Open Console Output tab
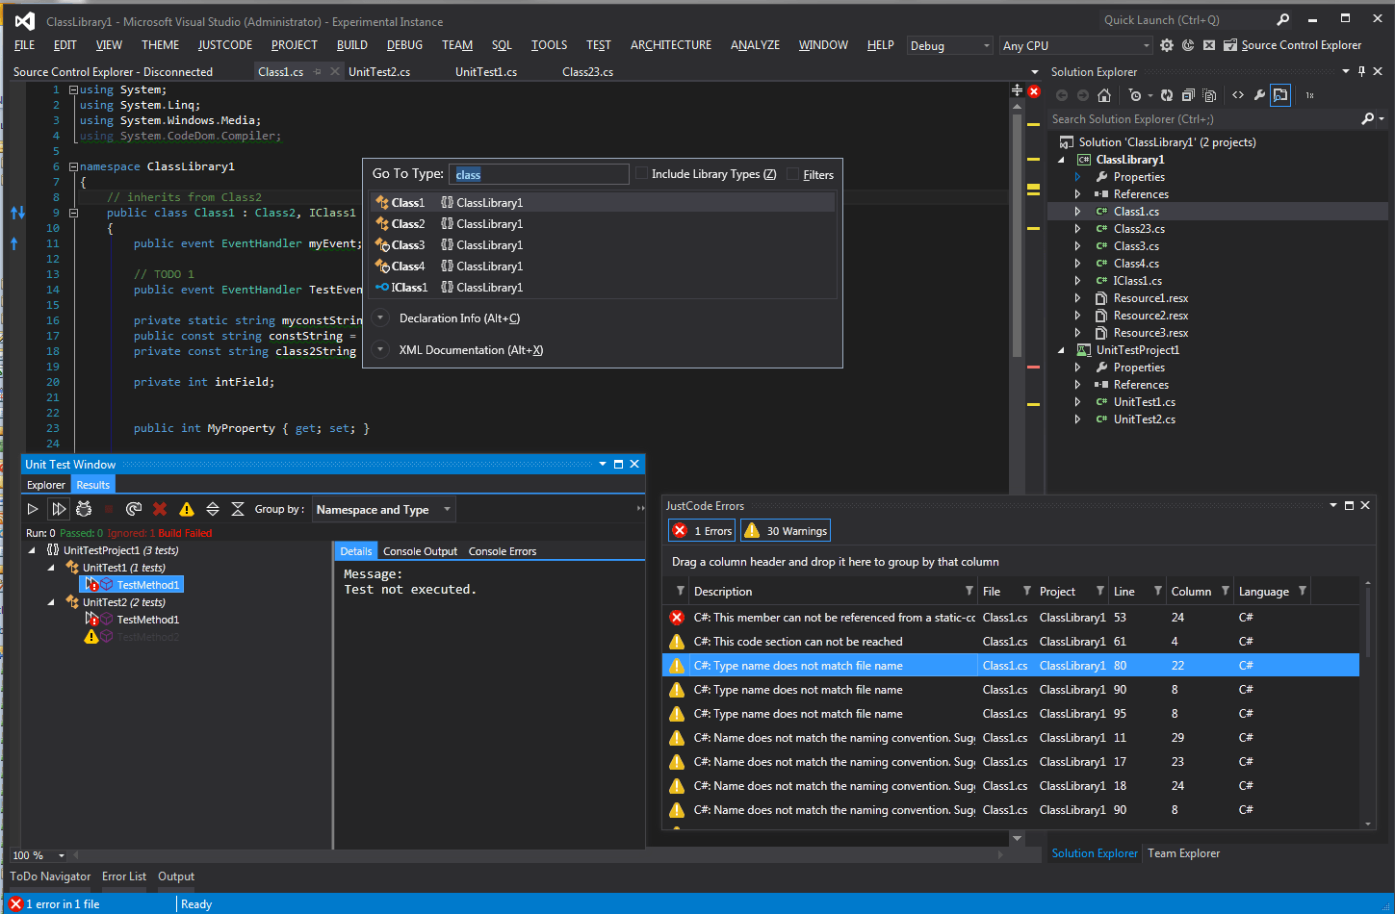Screen dimensions: 1395x914 coord(420,551)
